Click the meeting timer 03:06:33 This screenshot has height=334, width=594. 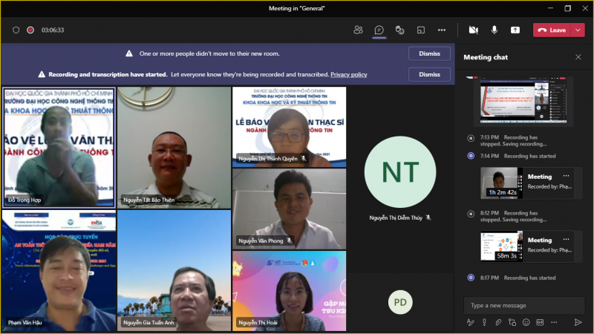(x=53, y=30)
